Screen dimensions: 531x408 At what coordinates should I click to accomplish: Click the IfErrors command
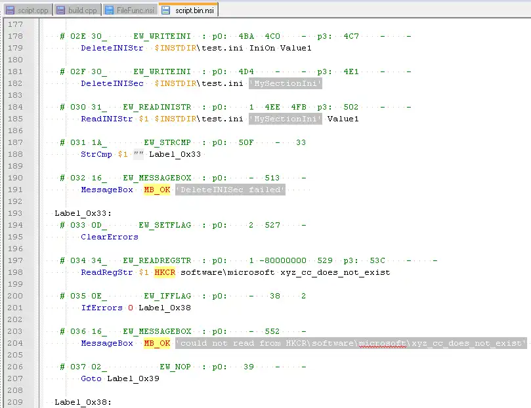[102, 308]
